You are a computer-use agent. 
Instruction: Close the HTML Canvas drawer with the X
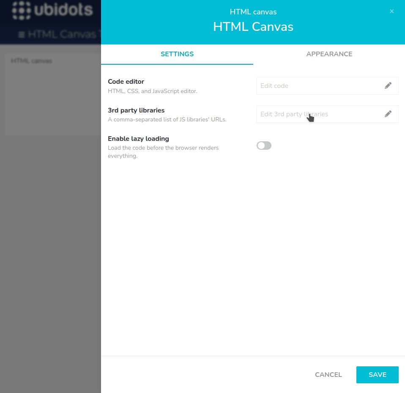tap(391, 11)
